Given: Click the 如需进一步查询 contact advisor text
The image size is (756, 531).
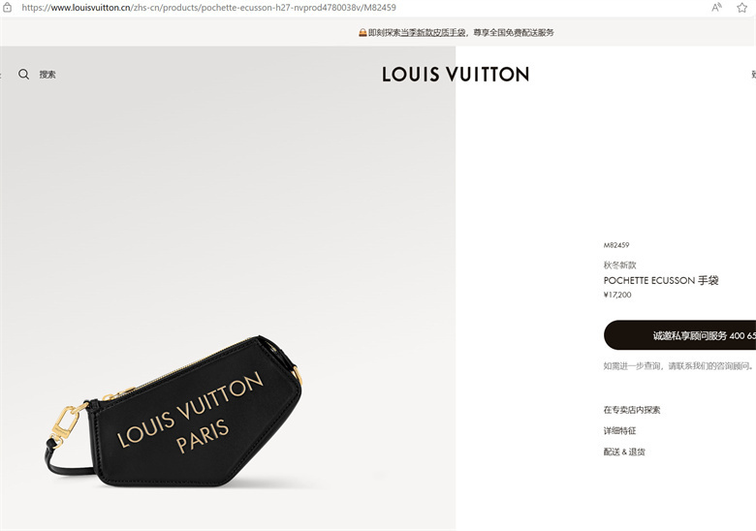Looking at the screenshot, I should point(678,366).
